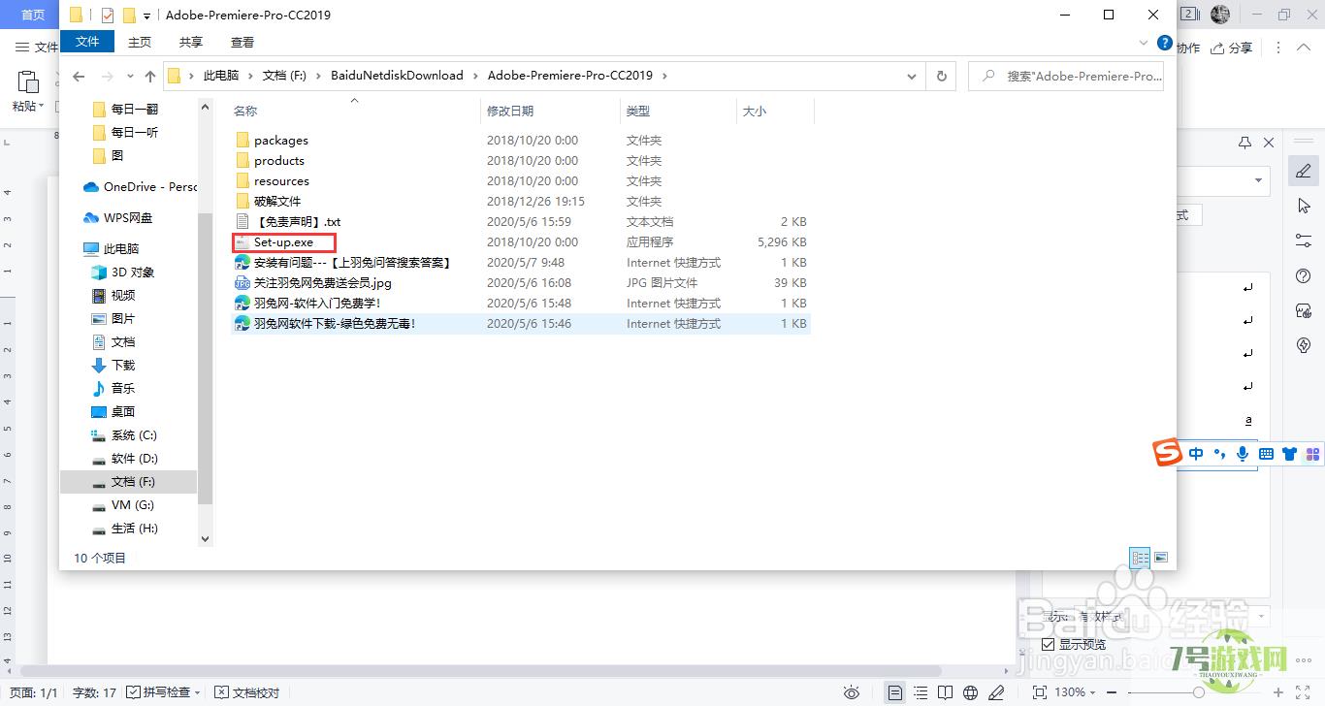This screenshot has width=1325, height=706.
Task: Toggle Sogou 中 Chinese input mode
Action: tap(1196, 454)
